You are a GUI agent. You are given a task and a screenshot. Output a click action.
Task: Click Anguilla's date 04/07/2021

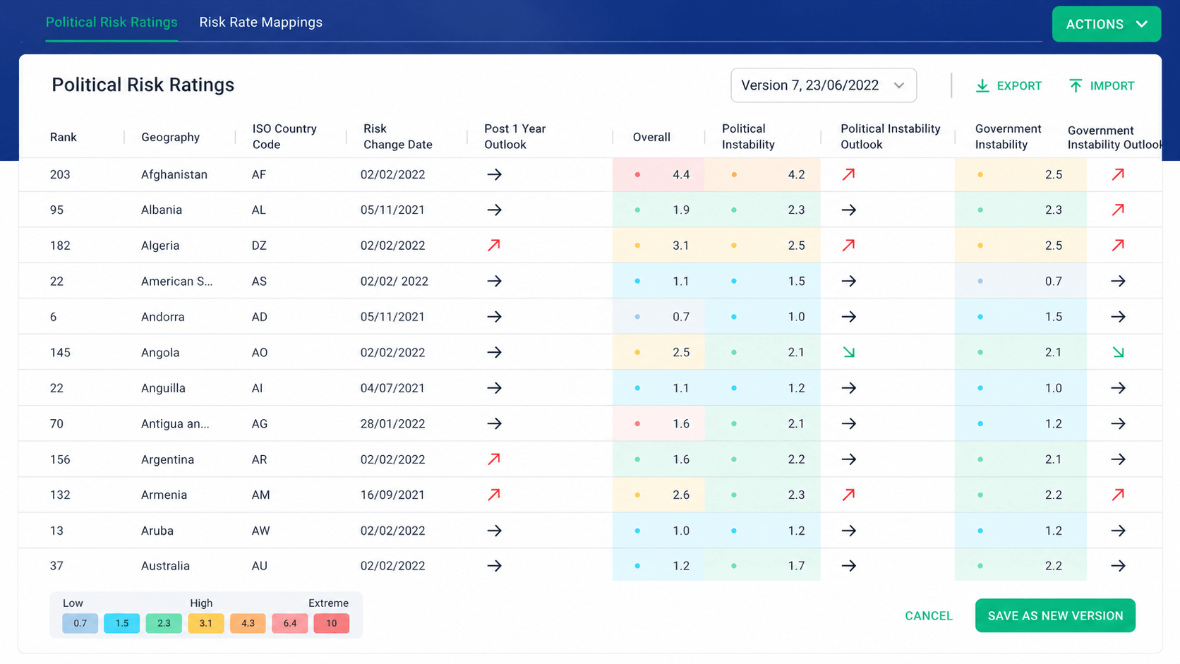[x=392, y=388]
